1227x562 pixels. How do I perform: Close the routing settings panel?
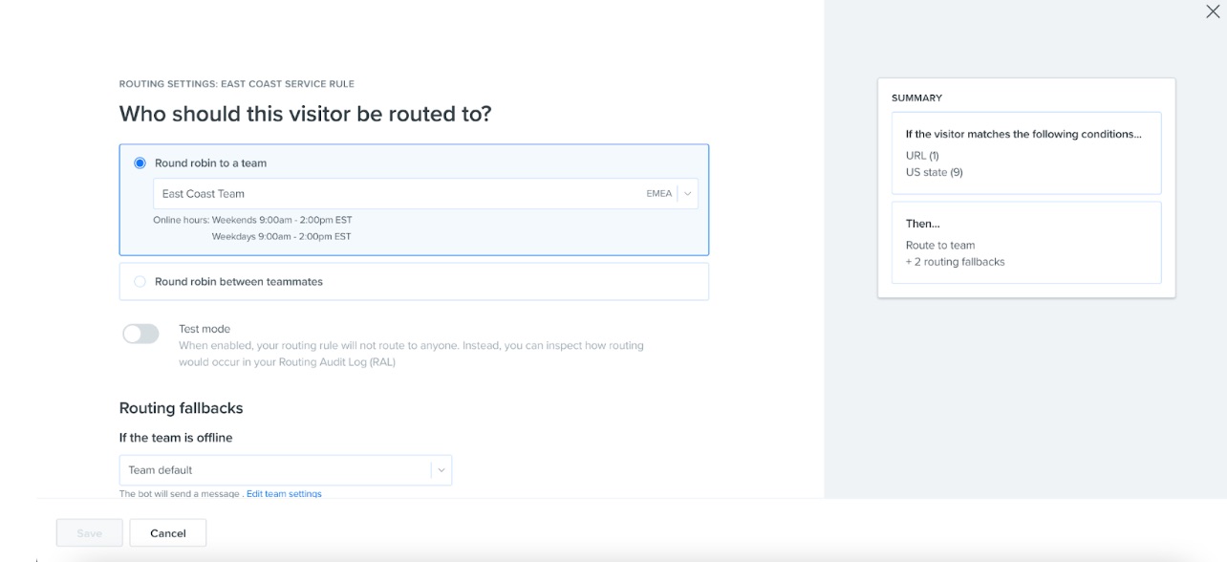click(x=1213, y=11)
